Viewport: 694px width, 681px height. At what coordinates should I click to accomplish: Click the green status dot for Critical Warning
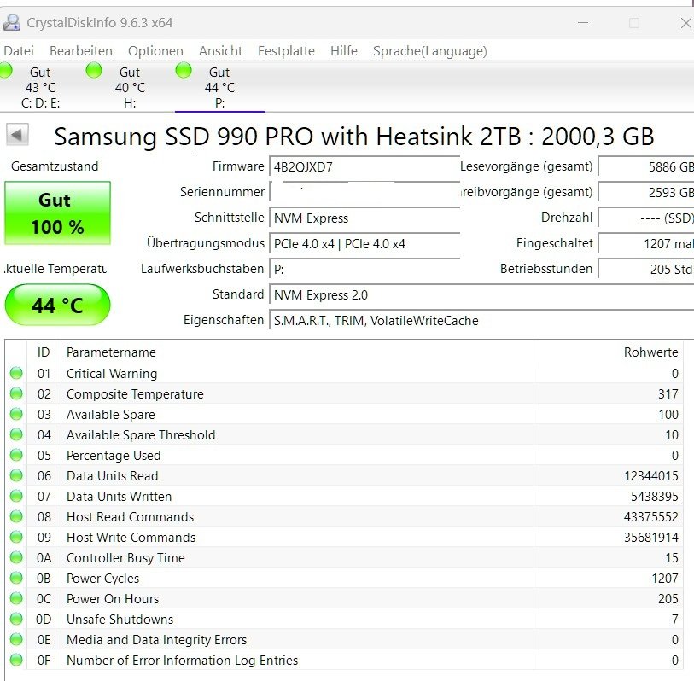point(16,373)
